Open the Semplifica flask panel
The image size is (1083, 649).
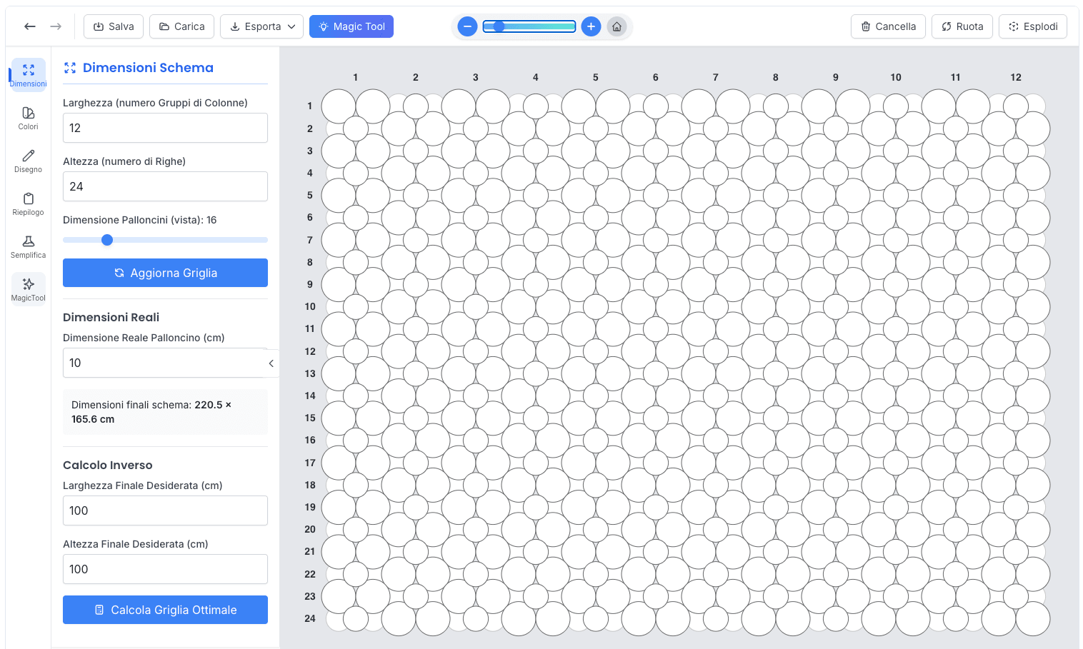29,246
